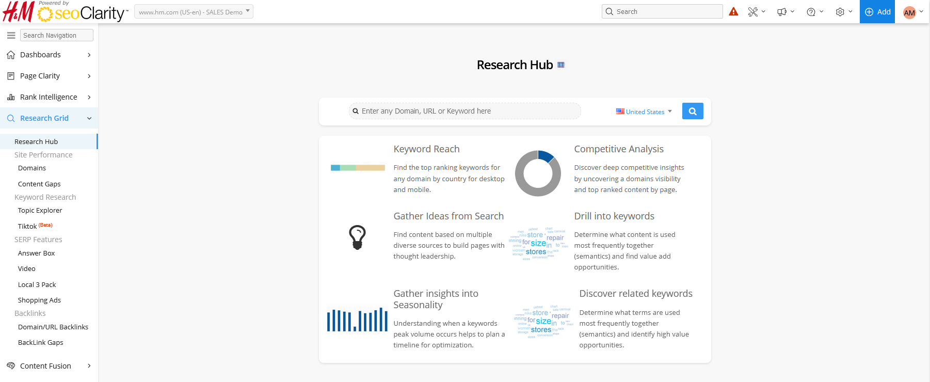930x382 pixels.
Task: Click the red warning alert icon
Action: (x=733, y=12)
